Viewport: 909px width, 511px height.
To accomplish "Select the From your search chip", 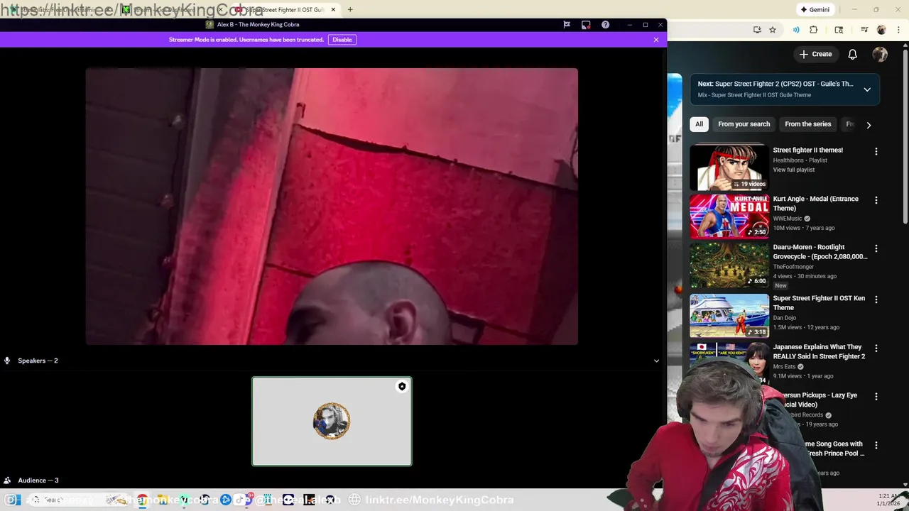I will coord(744,124).
